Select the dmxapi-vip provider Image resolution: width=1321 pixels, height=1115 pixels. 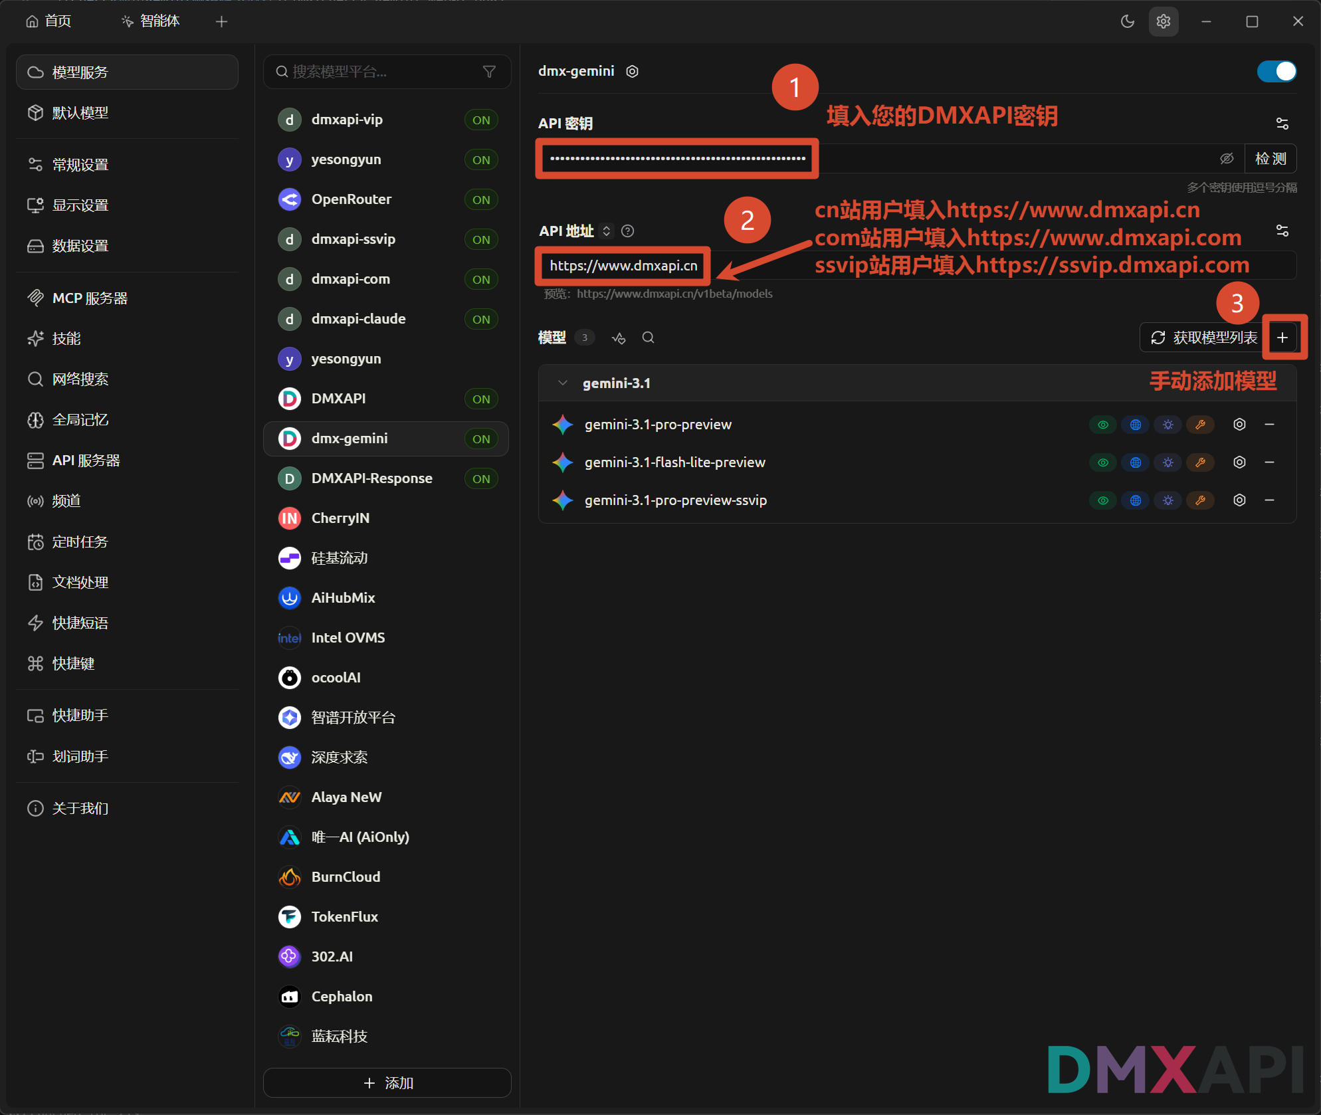click(386, 120)
